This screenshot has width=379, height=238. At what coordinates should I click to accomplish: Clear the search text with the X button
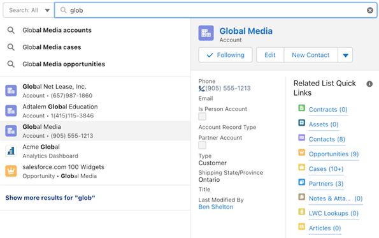pos(370,10)
